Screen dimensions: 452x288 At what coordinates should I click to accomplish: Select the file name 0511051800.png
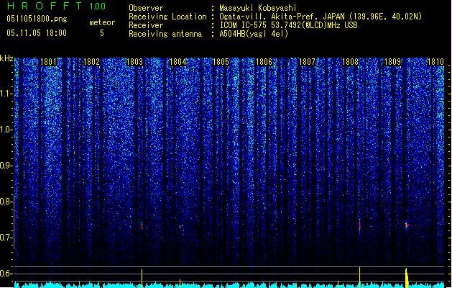point(37,19)
